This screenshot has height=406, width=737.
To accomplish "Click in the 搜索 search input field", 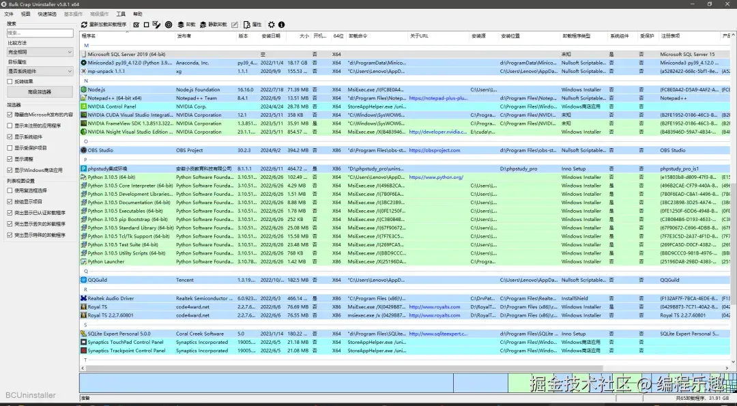I will point(40,33).
